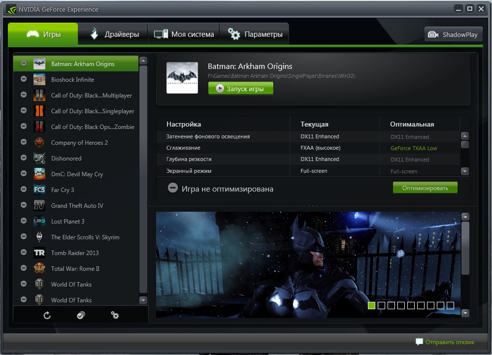Click the Batman cover art in game header
The image size is (492, 355).
coord(182,77)
